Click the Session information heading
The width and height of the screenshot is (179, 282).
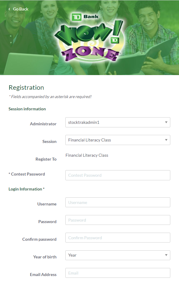pyautogui.click(x=27, y=109)
